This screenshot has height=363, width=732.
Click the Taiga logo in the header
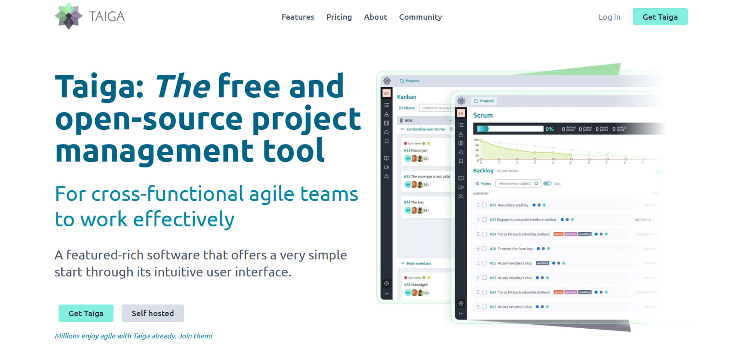pos(90,16)
